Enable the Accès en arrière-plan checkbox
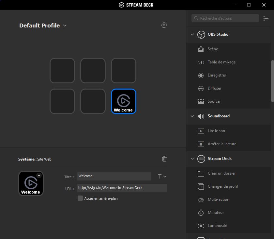This screenshot has width=274, height=239. click(80, 198)
